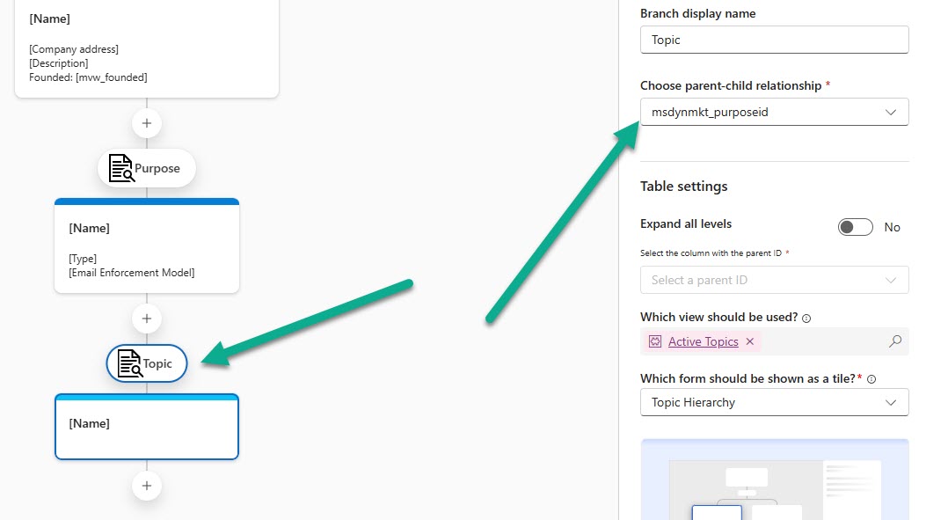This screenshot has width=926, height=520.
Task: Remove the Active Topics view selection
Action: point(750,341)
